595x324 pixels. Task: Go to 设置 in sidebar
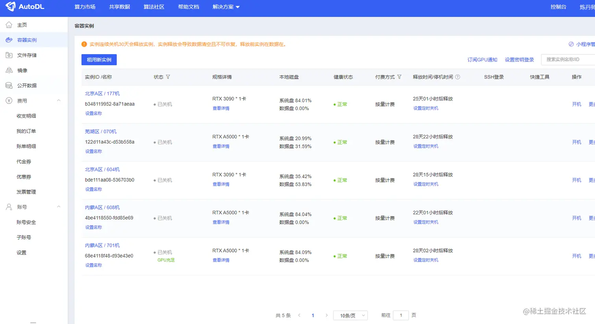coord(22,252)
